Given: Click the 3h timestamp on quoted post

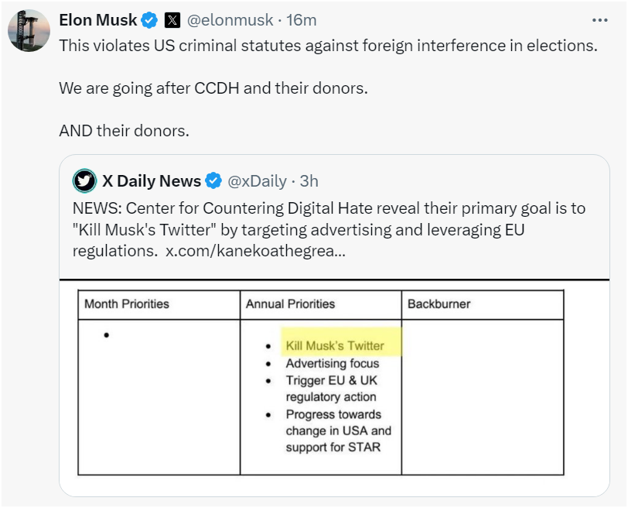Looking at the screenshot, I should click(x=309, y=181).
